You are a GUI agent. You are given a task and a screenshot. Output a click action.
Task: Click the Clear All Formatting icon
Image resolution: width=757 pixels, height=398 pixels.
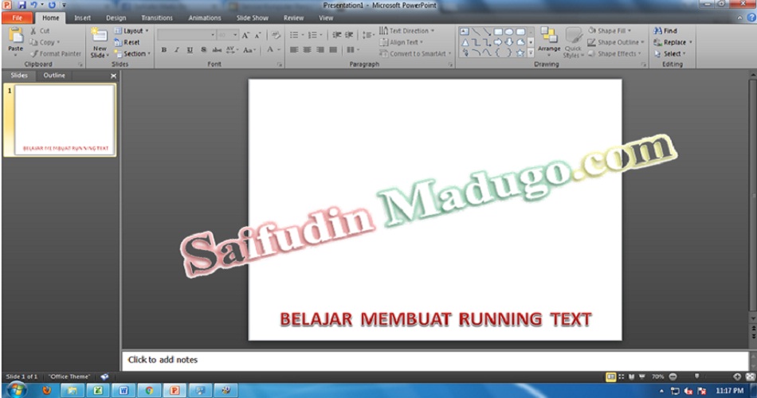tap(276, 35)
